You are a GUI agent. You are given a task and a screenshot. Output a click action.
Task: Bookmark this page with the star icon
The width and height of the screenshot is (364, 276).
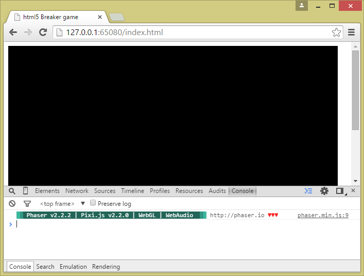(336, 33)
